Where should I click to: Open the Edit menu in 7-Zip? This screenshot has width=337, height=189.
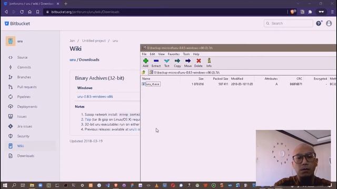coord(152,54)
